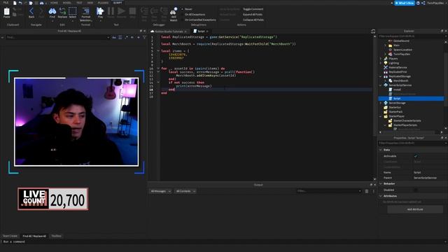Select the ReplicatedStorage service in Explorer
The width and height of the screenshot is (448, 252).
pyautogui.click(x=400, y=76)
